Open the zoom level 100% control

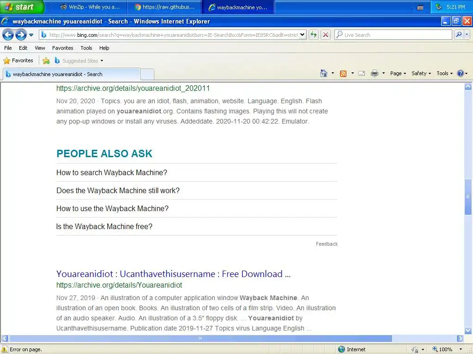443,349
